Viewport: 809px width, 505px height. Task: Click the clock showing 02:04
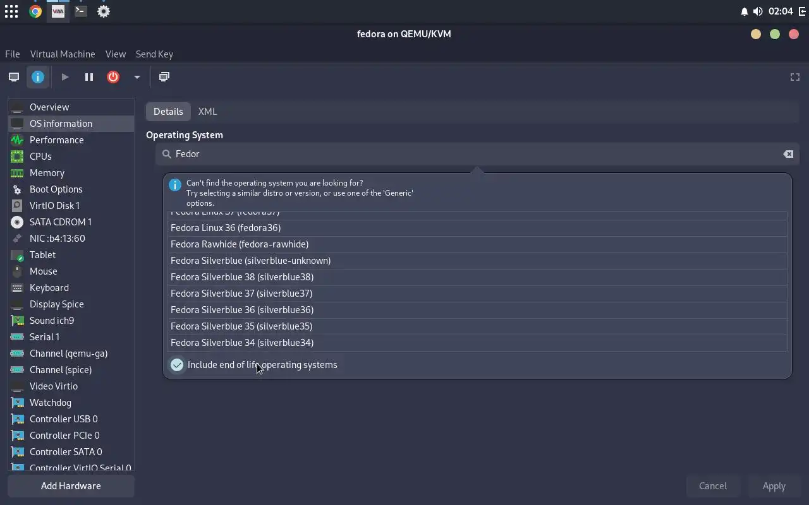(x=781, y=11)
